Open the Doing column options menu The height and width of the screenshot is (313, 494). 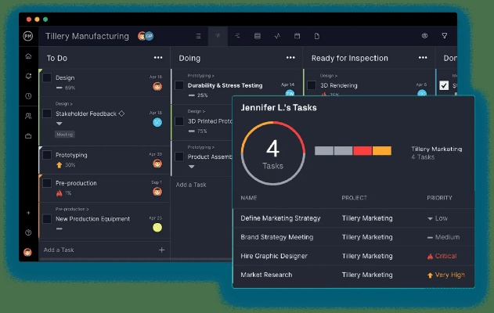(x=290, y=58)
